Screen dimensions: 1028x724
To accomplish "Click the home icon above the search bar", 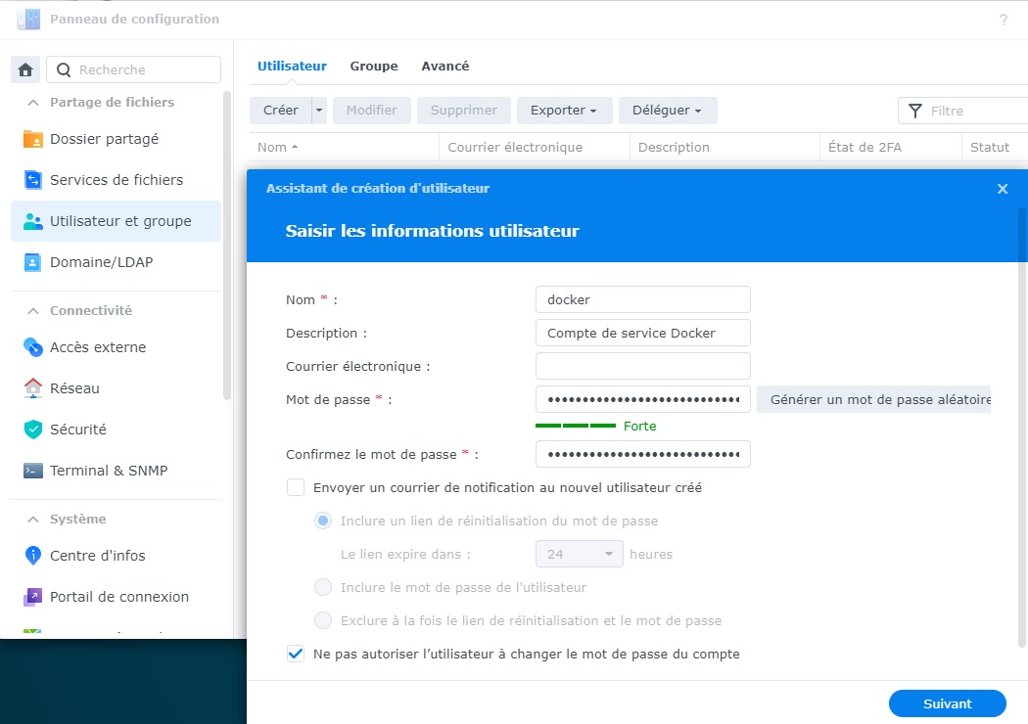I will pos(25,68).
